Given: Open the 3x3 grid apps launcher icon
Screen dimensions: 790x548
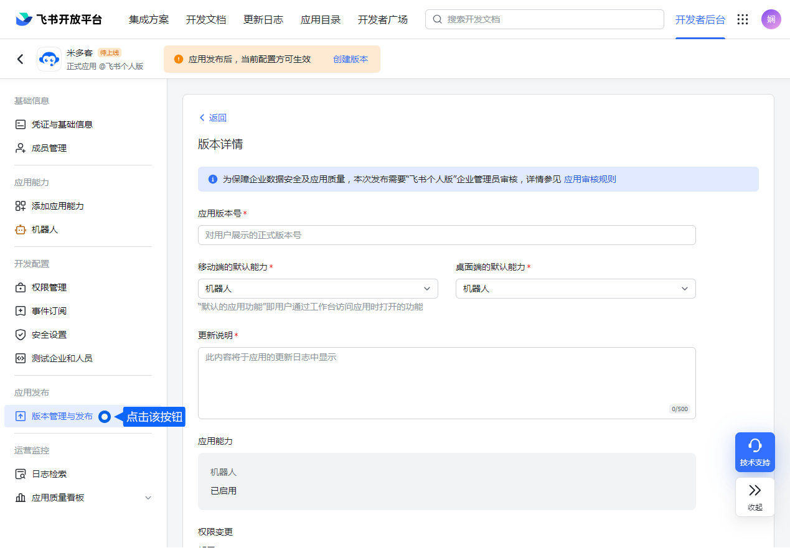Looking at the screenshot, I should (x=742, y=19).
